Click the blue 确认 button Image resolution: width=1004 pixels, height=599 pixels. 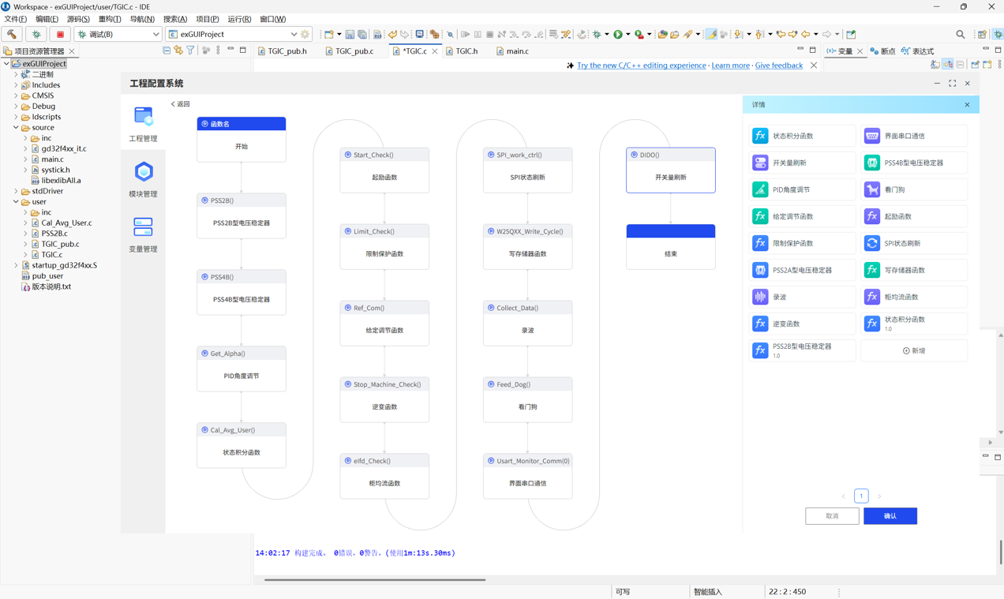pyautogui.click(x=890, y=515)
